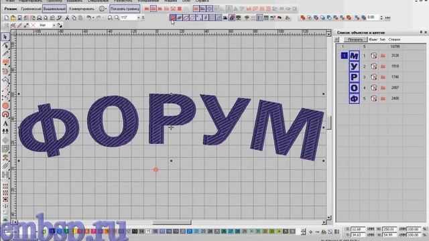Open the Изображения menu
The height and width of the screenshot is (241, 429).
click(x=148, y=1)
